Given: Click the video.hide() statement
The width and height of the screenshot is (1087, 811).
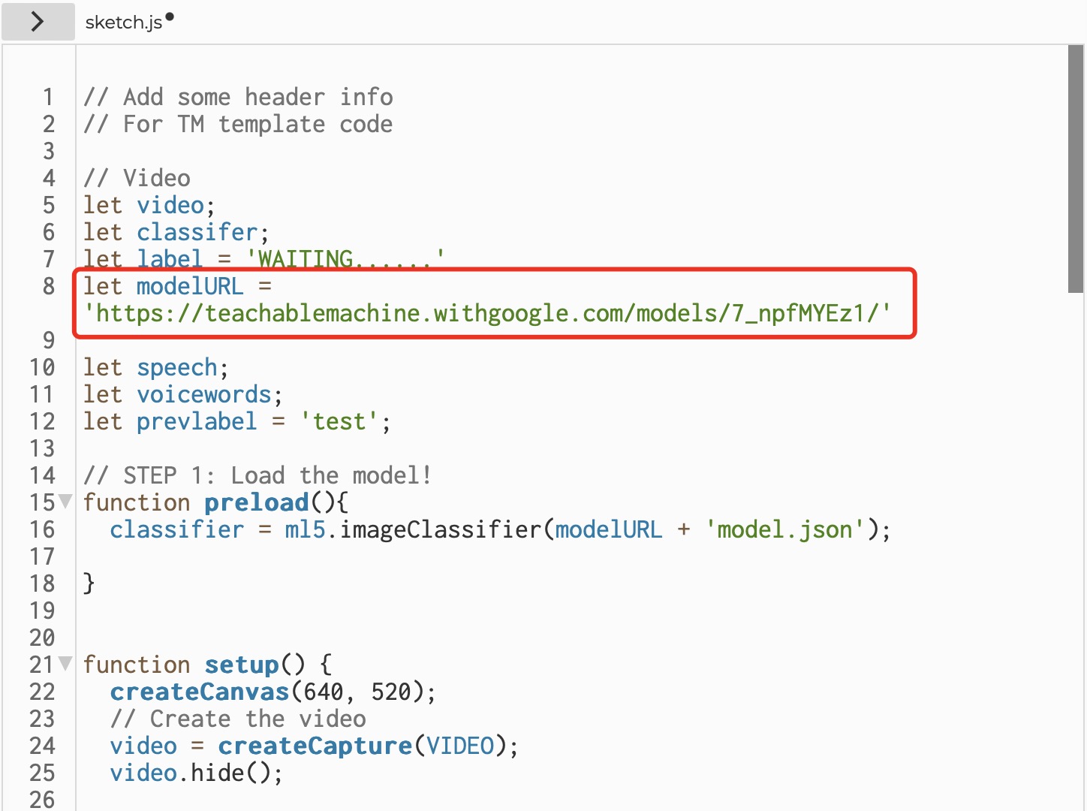Looking at the screenshot, I should pyautogui.click(x=196, y=773).
